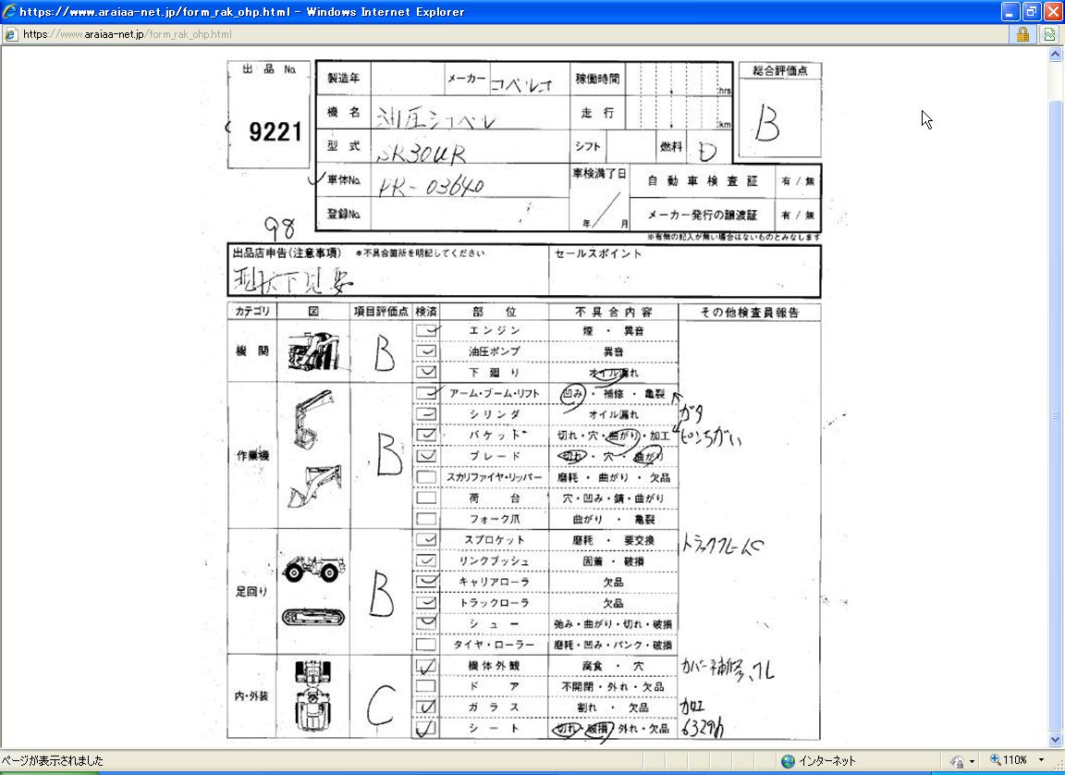Click the 出品店申告 notes field
The width and height of the screenshot is (1065, 775).
click(388, 277)
